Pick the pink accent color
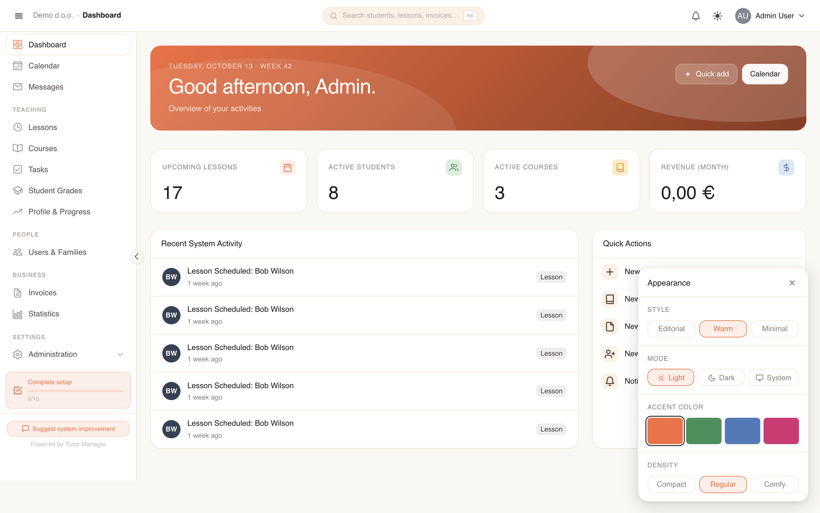 pos(781,431)
